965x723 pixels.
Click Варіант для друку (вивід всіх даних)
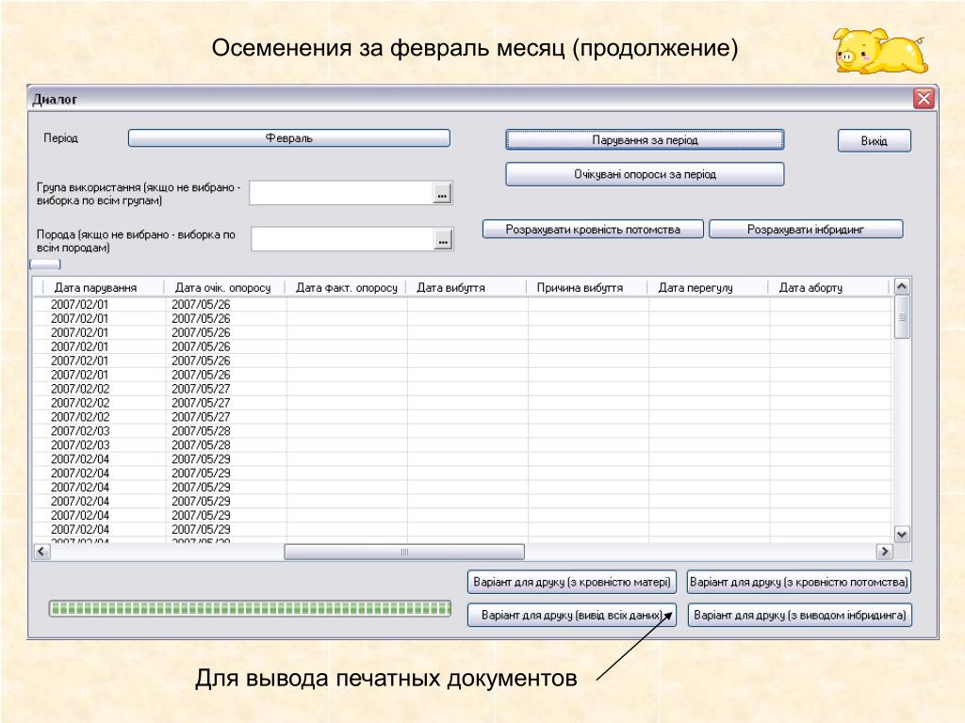pyautogui.click(x=572, y=615)
